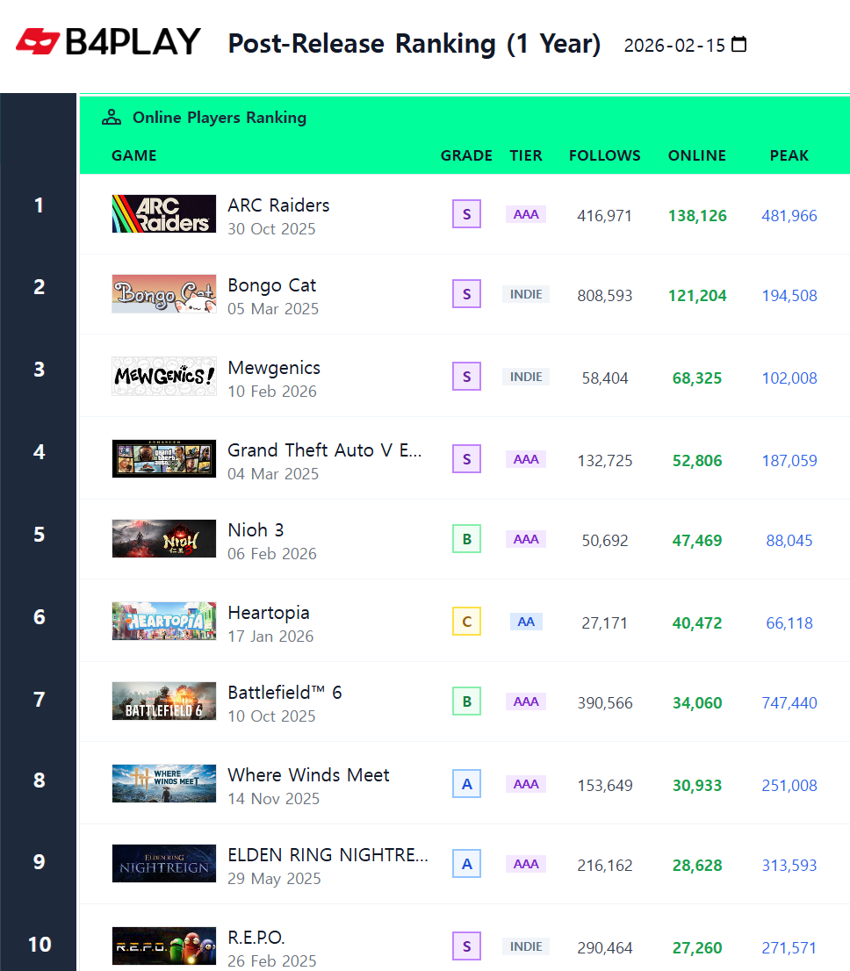This screenshot has height=971, width=850.
Task: Open the Where Winds Meet title link
Action: pyautogui.click(x=308, y=774)
